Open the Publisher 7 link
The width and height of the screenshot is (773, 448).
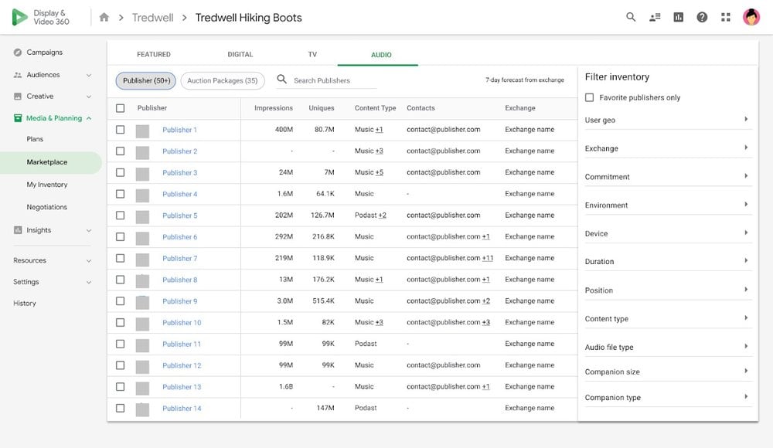(179, 259)
